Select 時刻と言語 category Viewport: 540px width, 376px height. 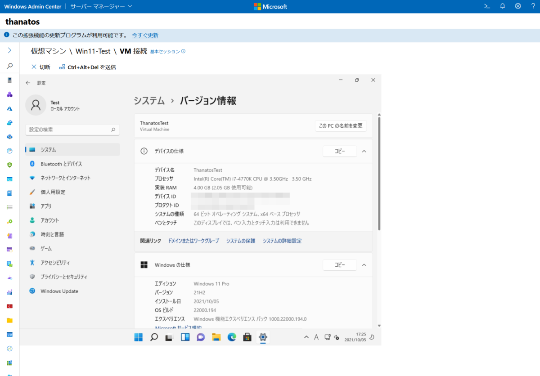pos(72,234)
